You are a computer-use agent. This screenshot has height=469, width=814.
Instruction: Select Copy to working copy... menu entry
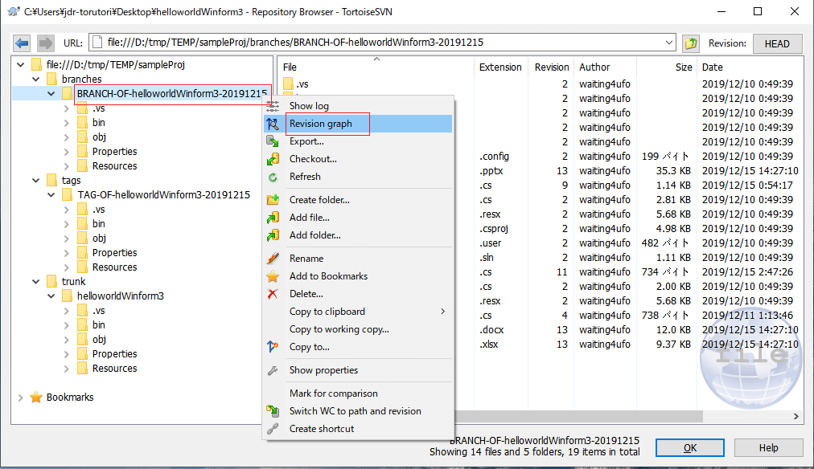point(358,329)
